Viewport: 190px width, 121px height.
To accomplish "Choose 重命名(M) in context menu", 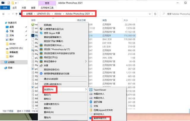I will pyautogui.click(x=63, y=112).
